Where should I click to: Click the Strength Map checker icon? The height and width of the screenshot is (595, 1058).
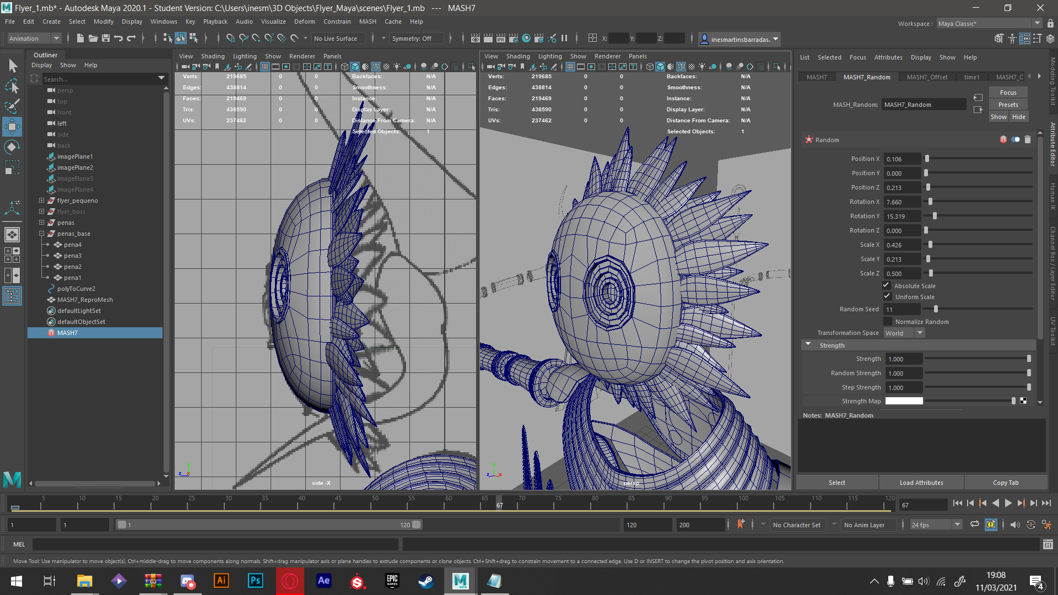tap(1023, 401)
